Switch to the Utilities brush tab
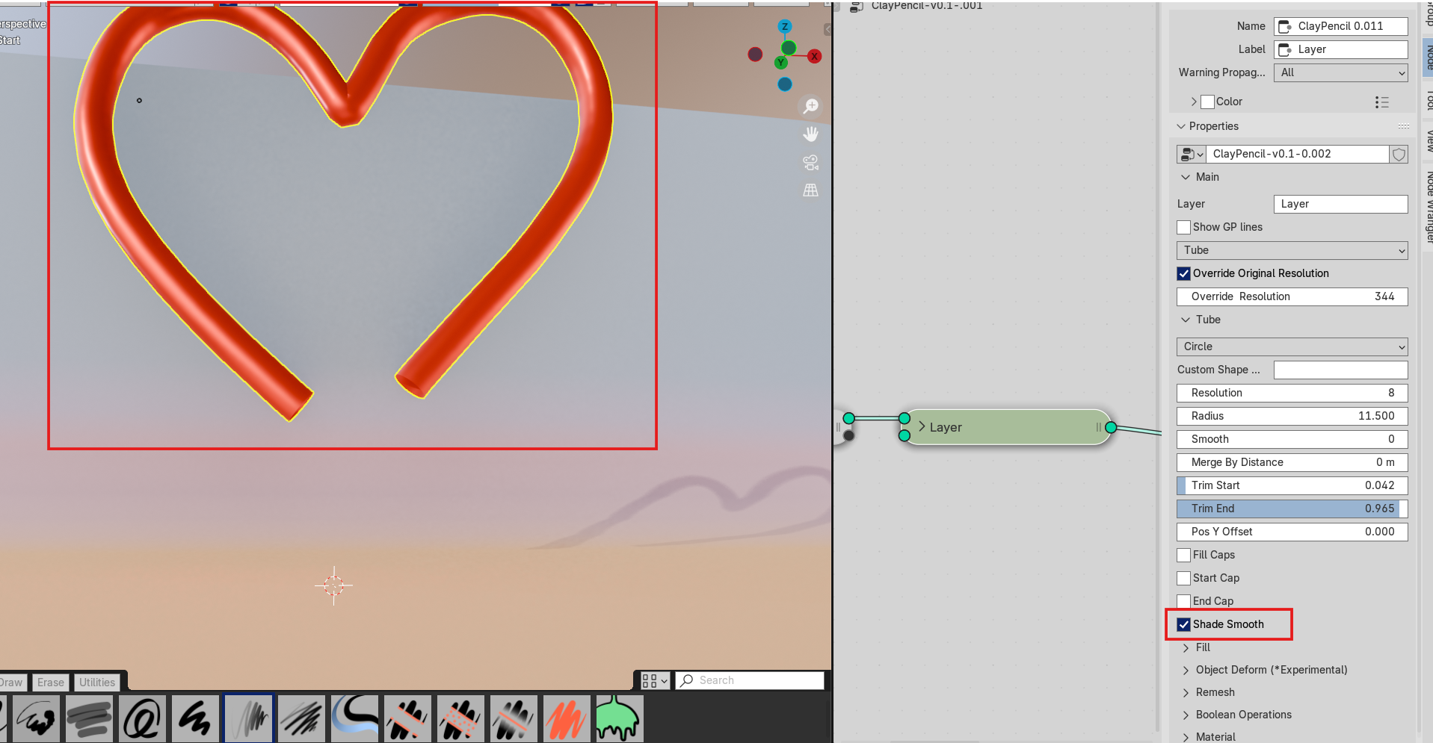 point(97,683)
